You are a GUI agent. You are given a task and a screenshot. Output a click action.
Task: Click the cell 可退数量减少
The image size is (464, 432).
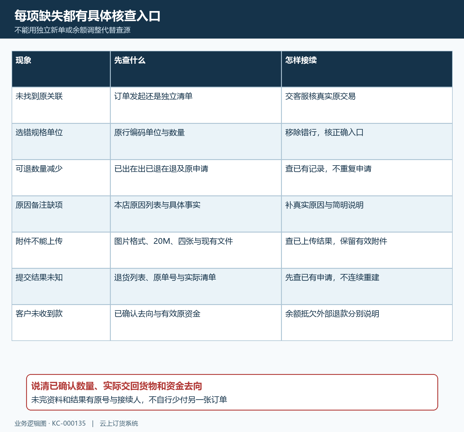coord(61,178)
